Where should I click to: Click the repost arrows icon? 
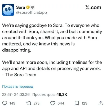(29, 103)
